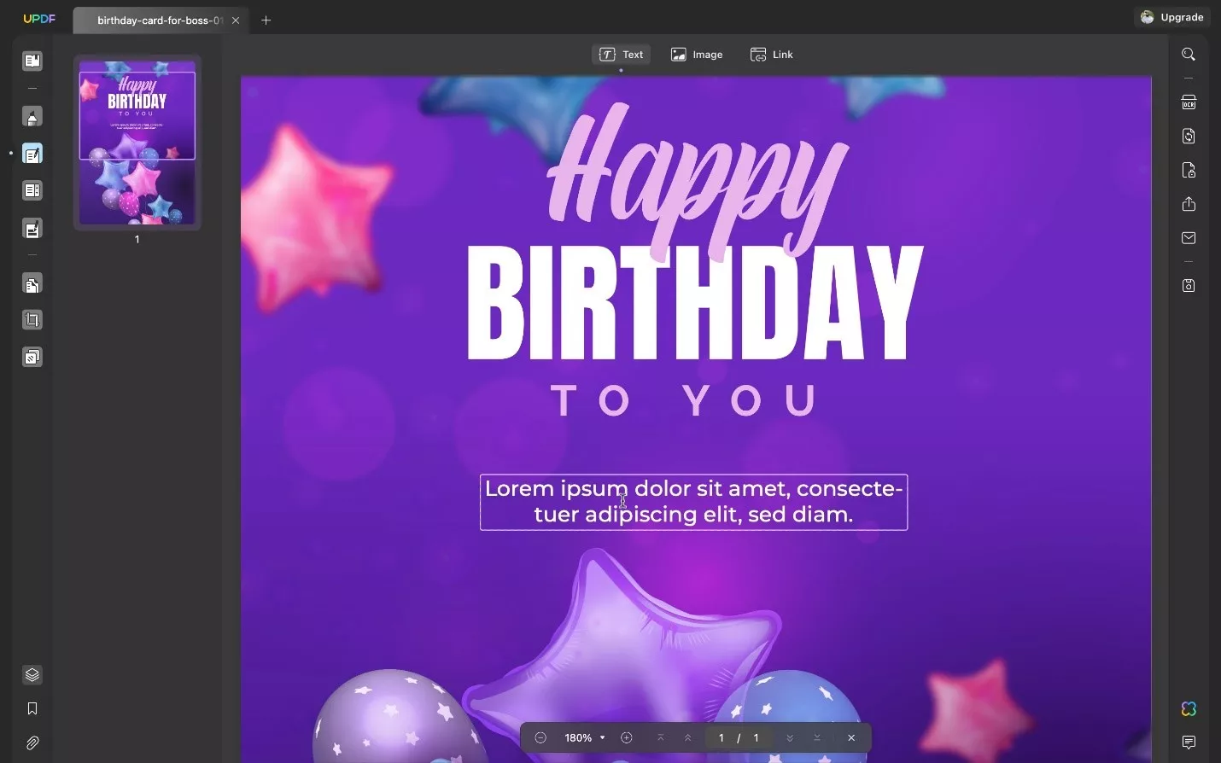Run OCR text recognition
This screenshot has height=763, width=1221.
click(1189, 102)
